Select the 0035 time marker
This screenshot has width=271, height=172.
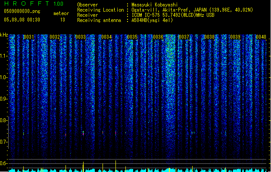pos(132,37)
